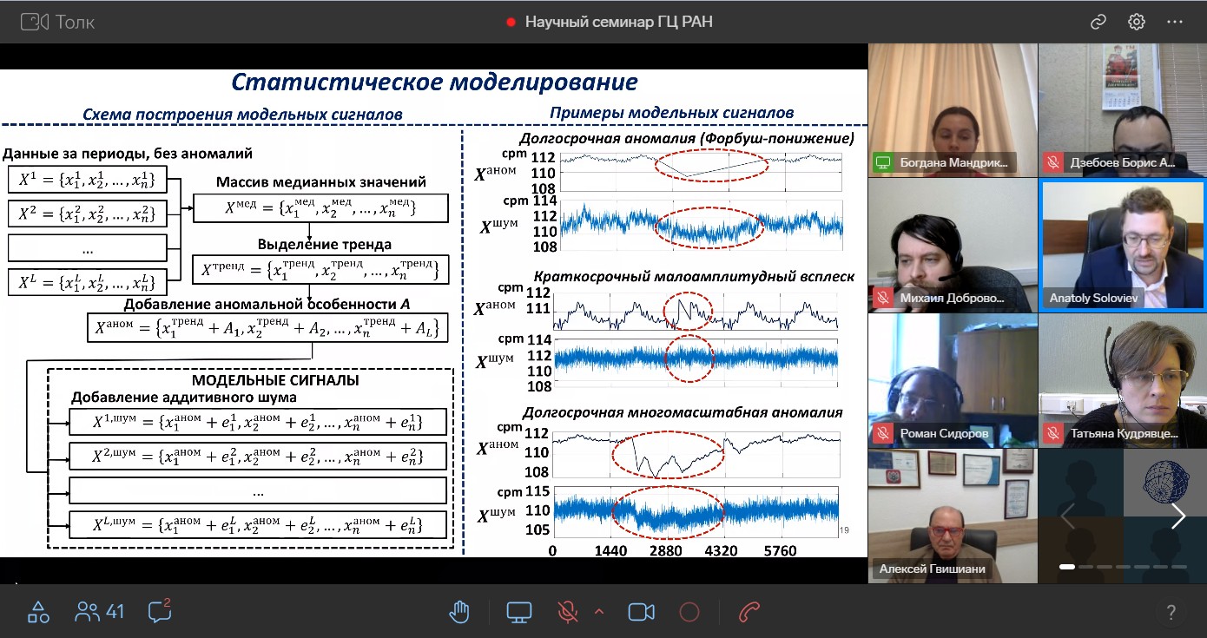The width and height of the screenshot is (1207, 638).
Task: Copy the meeting link with the chain icon
Action: coord(1099,22)
